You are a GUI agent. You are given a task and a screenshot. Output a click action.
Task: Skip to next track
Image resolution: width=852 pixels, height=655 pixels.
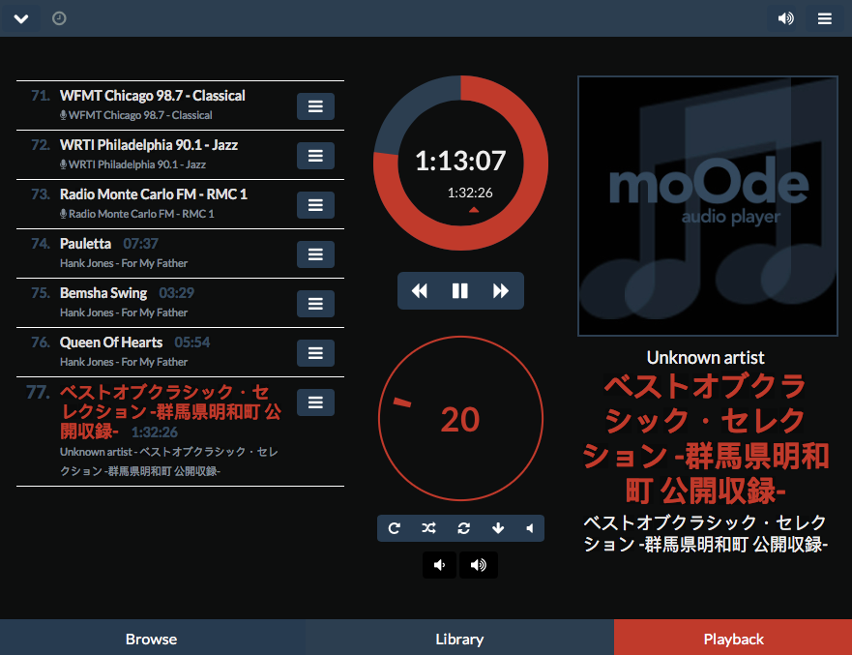[x=501, y=291]
